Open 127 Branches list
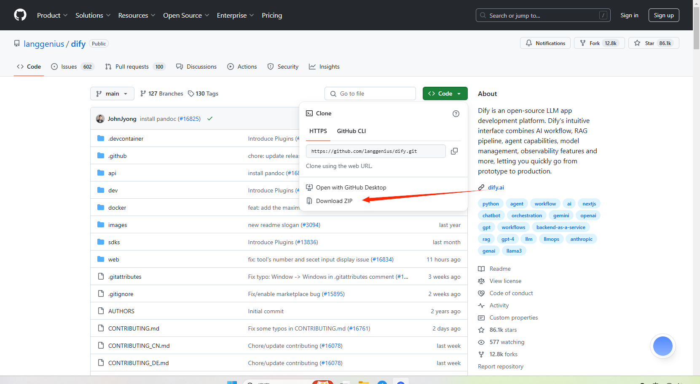Viewport: 700px width, 384px height. tap(162, 93)
